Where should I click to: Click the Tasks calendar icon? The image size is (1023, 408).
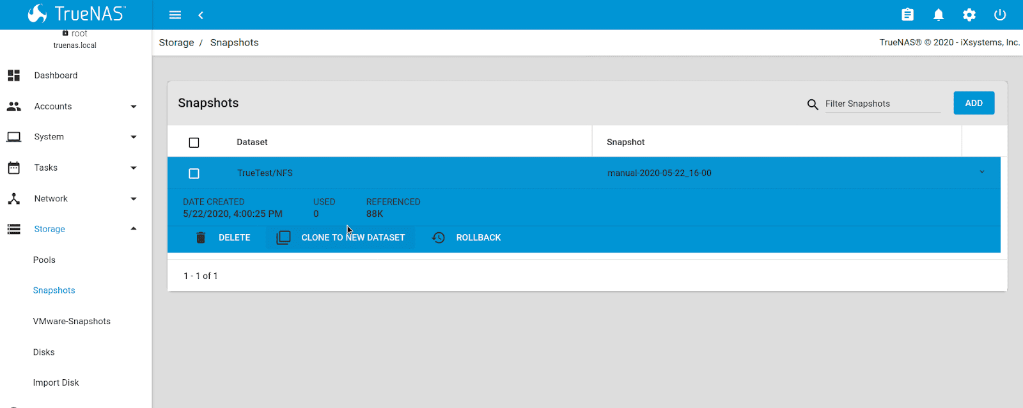pyautogui.click(x=13, y=168)
